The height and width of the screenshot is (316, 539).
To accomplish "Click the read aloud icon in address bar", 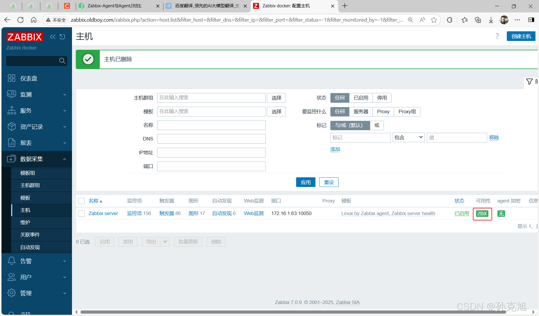I will pyautogui.click(x=422, y=20).
